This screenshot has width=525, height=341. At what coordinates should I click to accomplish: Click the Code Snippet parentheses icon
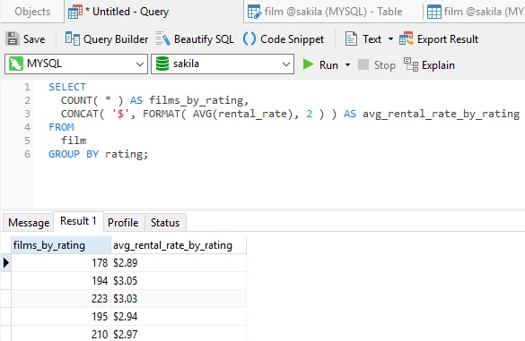(x=249, y=38)
